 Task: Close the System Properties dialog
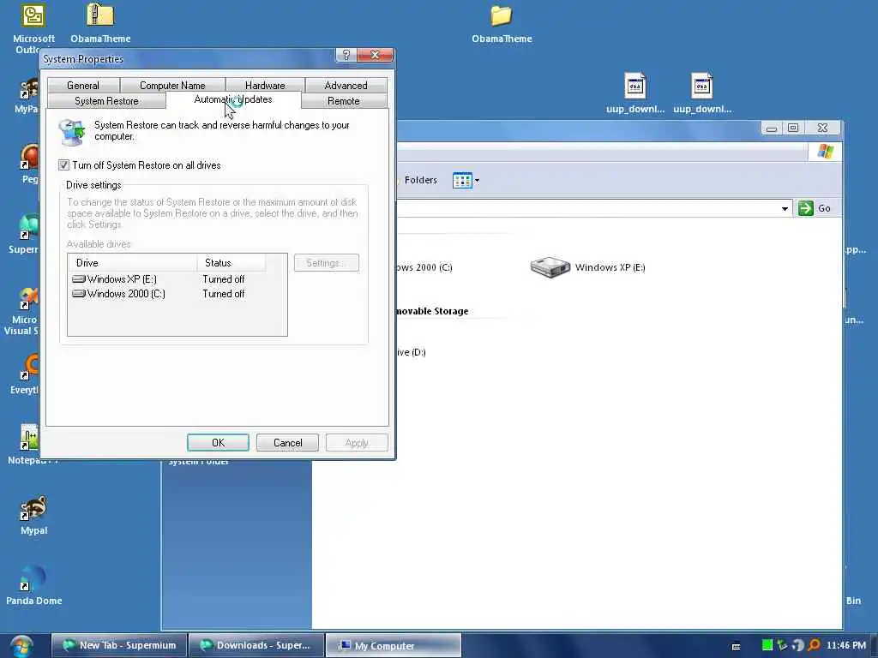click(376, 55)
